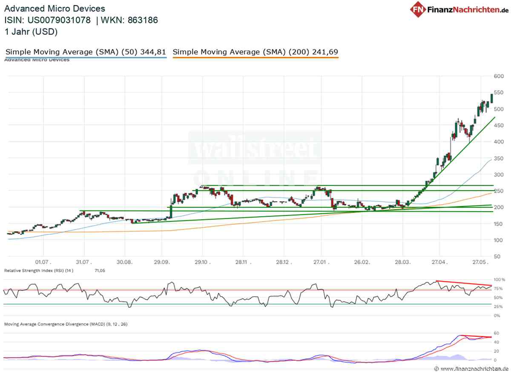Click the 200 price axis value
Screen dimensions: 511x375
point(499,207)
